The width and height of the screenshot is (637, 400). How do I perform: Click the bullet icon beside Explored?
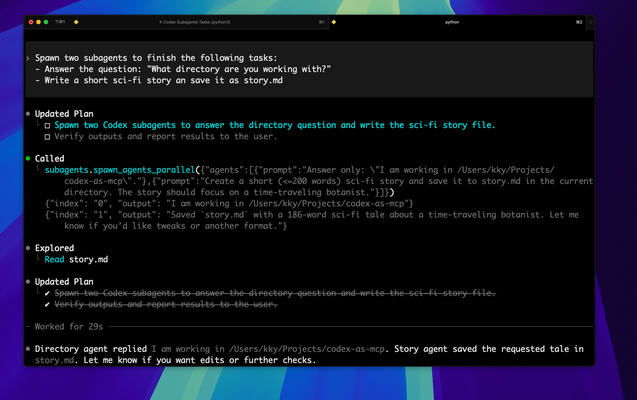27,248
